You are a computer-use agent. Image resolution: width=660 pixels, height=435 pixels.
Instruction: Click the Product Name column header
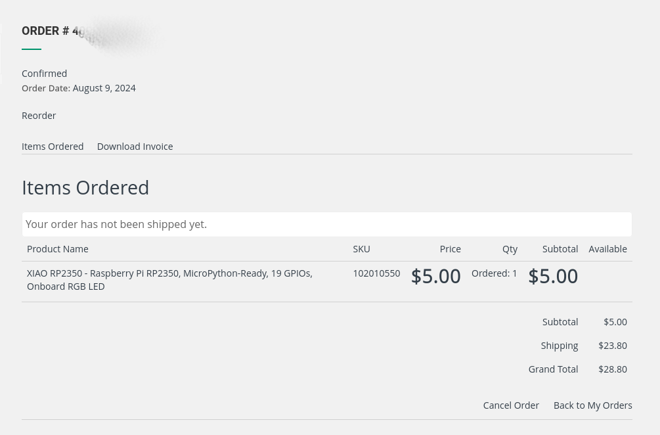click(x=58, y=249)
